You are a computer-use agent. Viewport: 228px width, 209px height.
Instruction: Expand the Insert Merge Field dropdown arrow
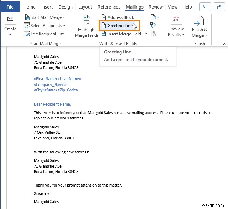click(146, 34)
